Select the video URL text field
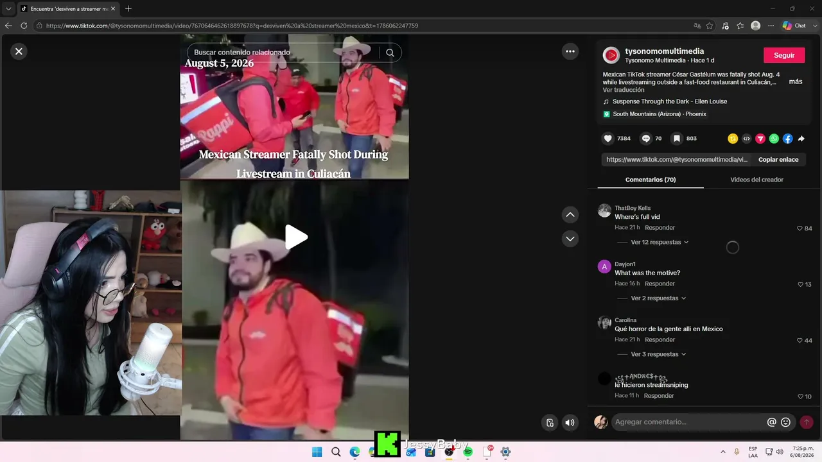The image size is (822, 462). click(x=677, y=160)
